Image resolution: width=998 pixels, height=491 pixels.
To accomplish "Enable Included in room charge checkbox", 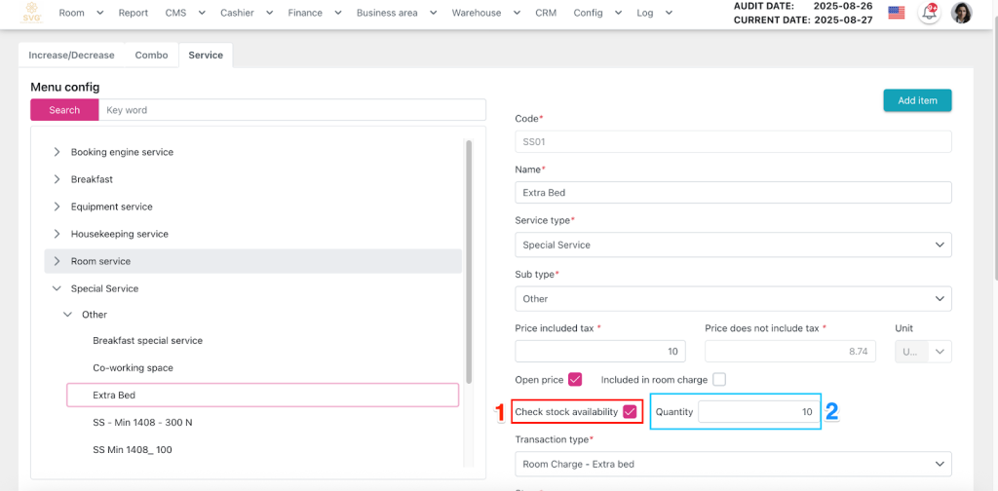I will point(719,379).
